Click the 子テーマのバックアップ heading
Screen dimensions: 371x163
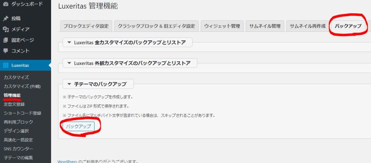(100, 84)
